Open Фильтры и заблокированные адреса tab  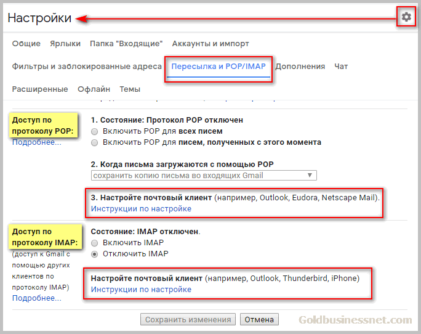point(87,67)
